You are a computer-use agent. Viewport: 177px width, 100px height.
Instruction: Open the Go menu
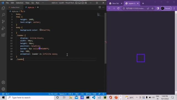point(33,3)
